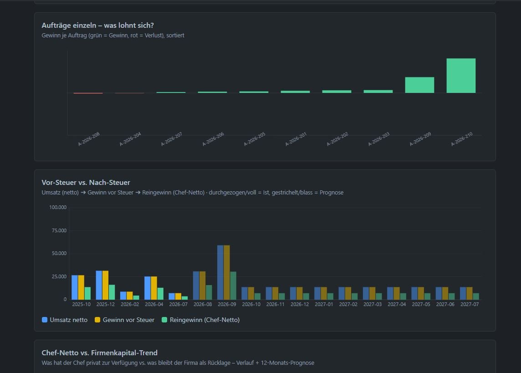Viewport: 521px width, 373px height.
Task: Click the A-2026-207 axis label
Action: coord(171,139)
